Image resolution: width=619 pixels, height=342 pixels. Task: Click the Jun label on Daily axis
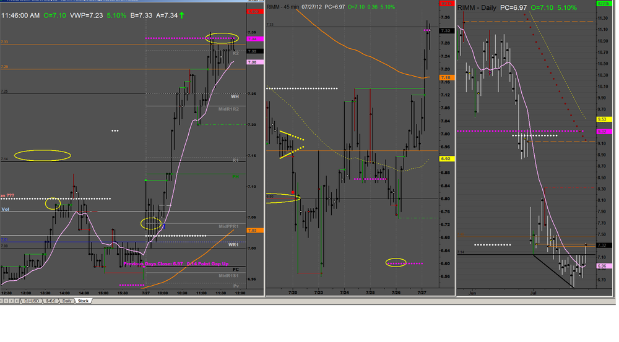472,293
